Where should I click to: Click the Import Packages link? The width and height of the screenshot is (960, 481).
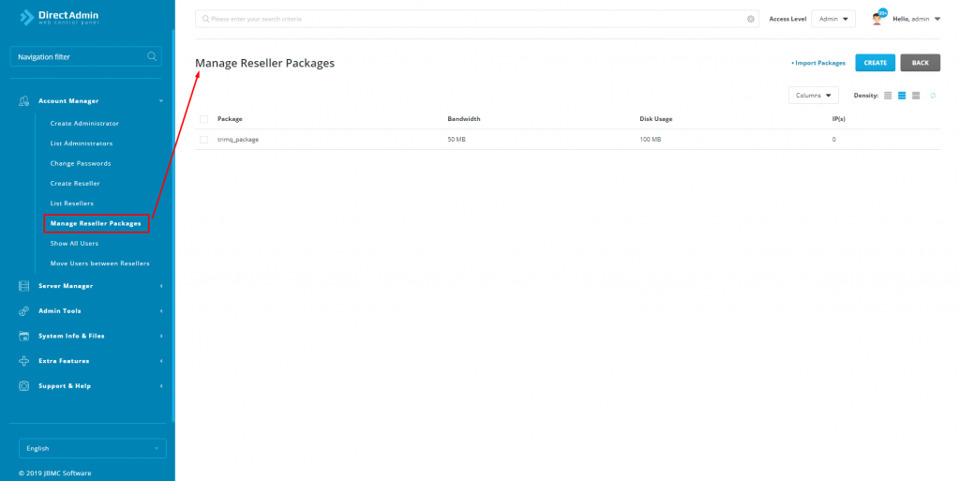point(818,63)
